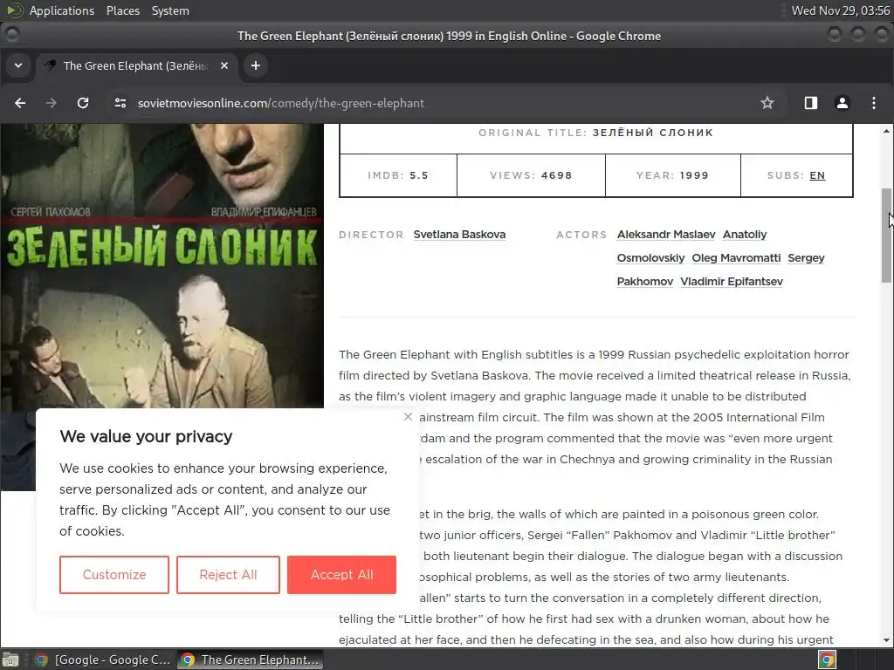This screenshot has width=894, height=670.
Task: Open actor Vladimir Epifantsev link
Action: pyautogui.click(x=732, y=282)
